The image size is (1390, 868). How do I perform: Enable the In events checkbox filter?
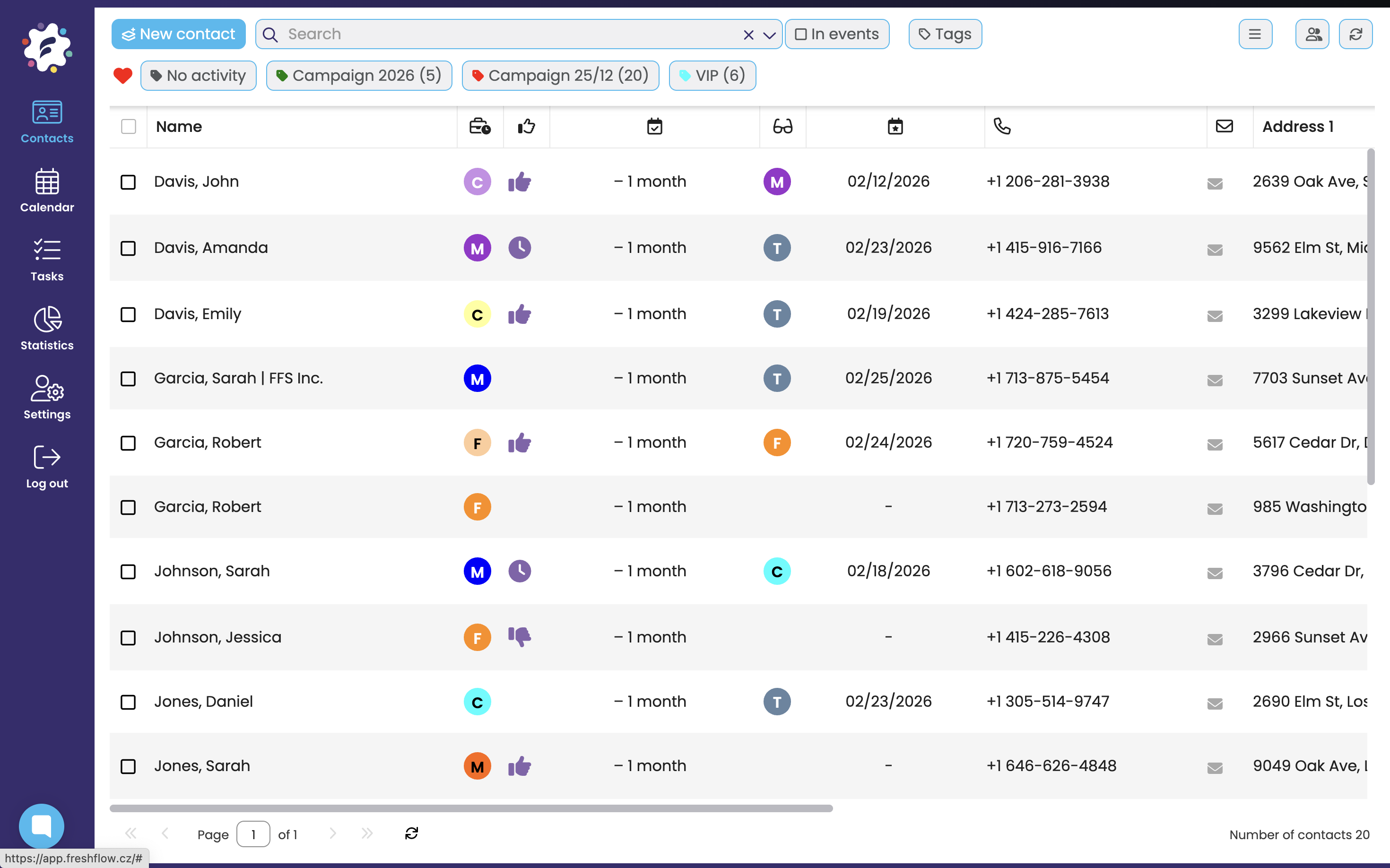837,35
